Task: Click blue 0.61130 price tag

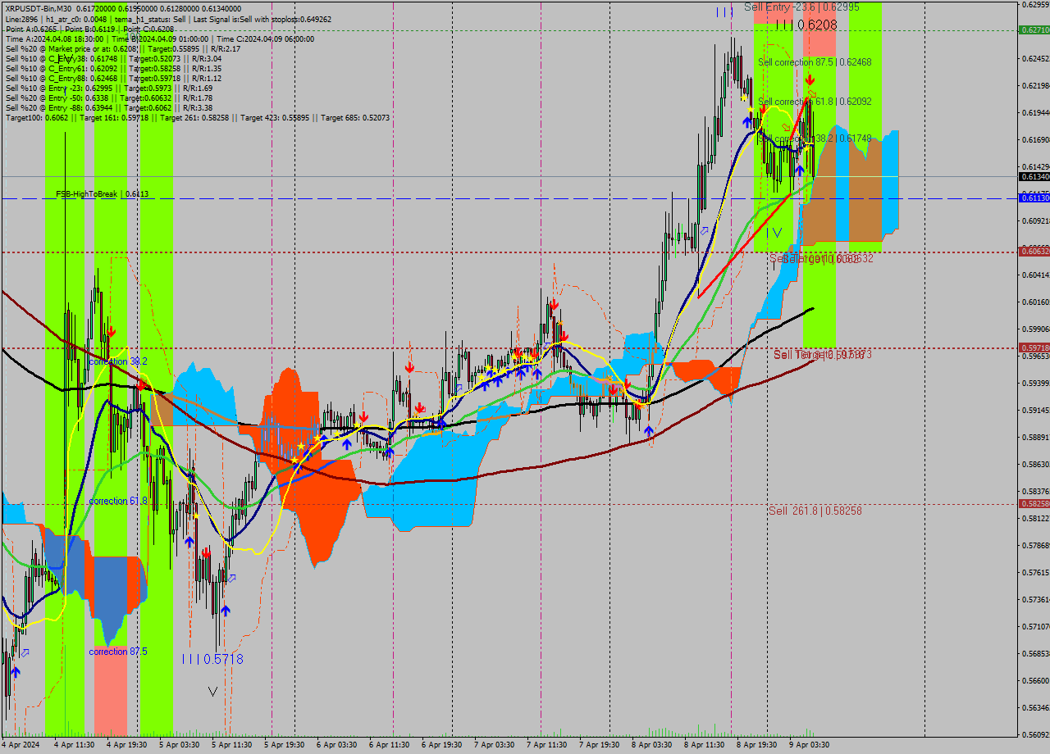Action: tap(1034, 198)
